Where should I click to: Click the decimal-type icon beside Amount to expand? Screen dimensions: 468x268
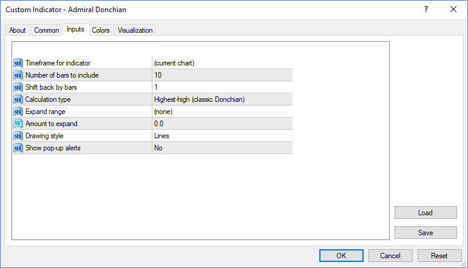pyautogui.click(x=18, y=124)
